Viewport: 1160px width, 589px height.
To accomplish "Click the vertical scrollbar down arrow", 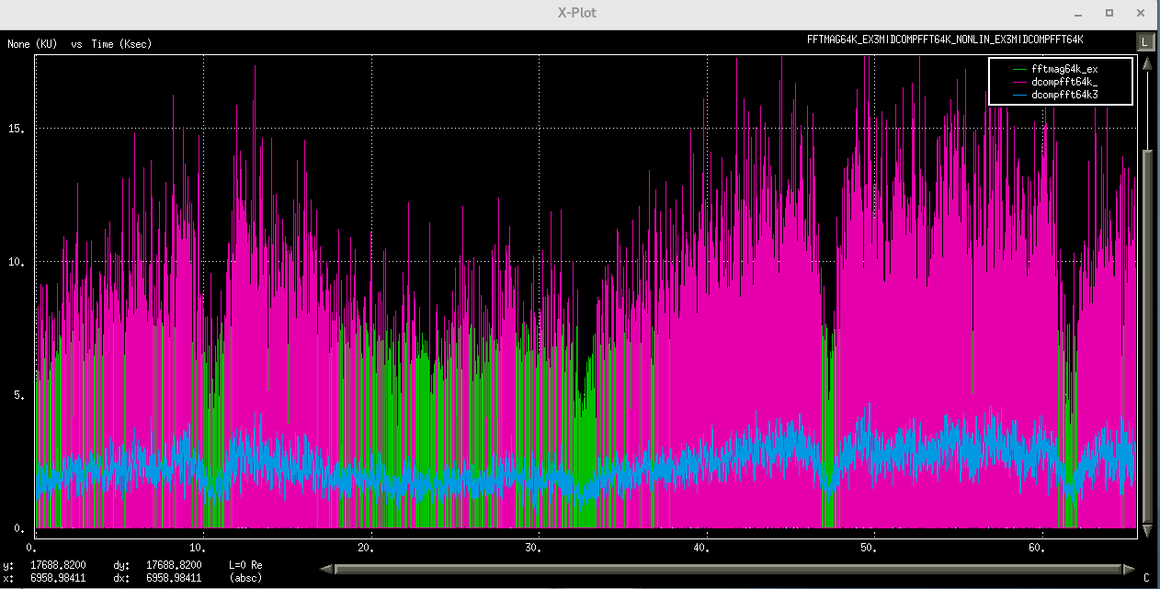I will pos(1146,531).
